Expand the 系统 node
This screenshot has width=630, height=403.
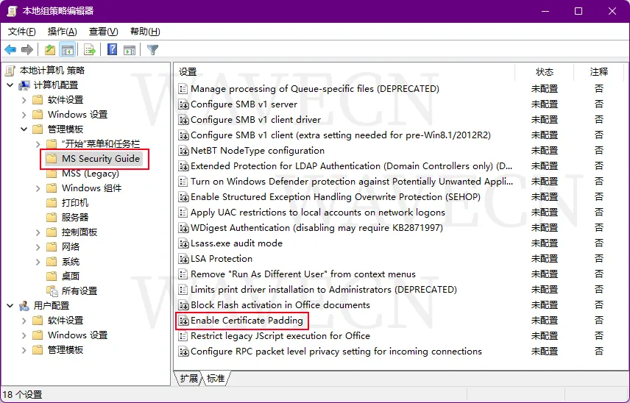pyautogui.click(x=38, y=262)
